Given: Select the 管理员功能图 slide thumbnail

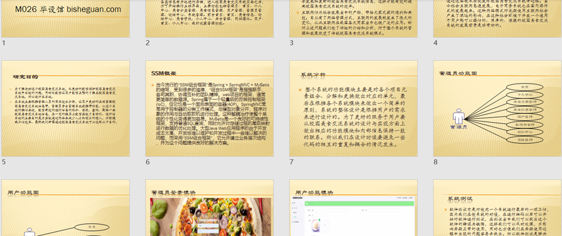Looking at the screenshot, I should pos(497,109).
